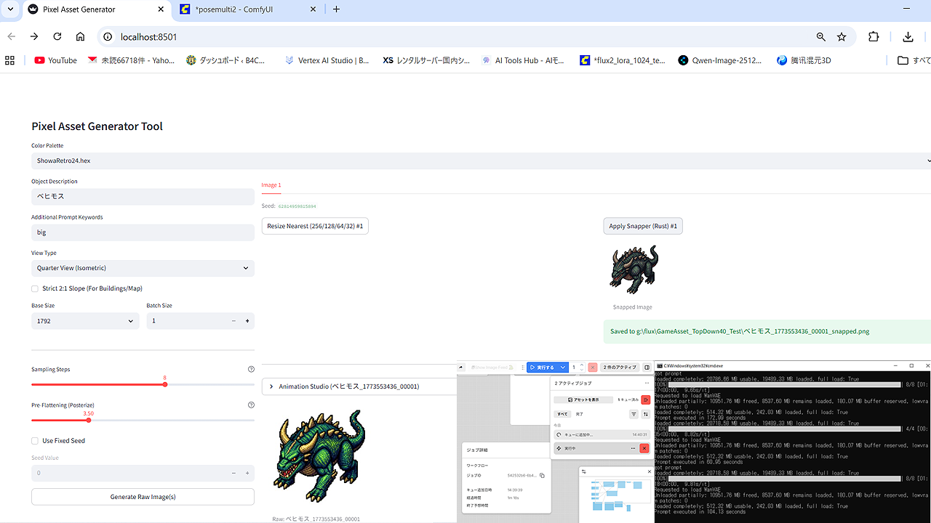Open the View Type dropdown
Image resolution: width=931 pixels, height=523 pixels.
(x=143, y=268)
